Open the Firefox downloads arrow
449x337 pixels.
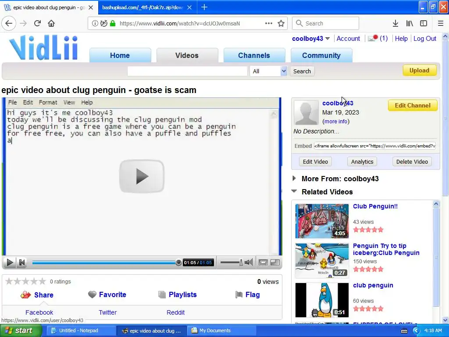[396, 24]
